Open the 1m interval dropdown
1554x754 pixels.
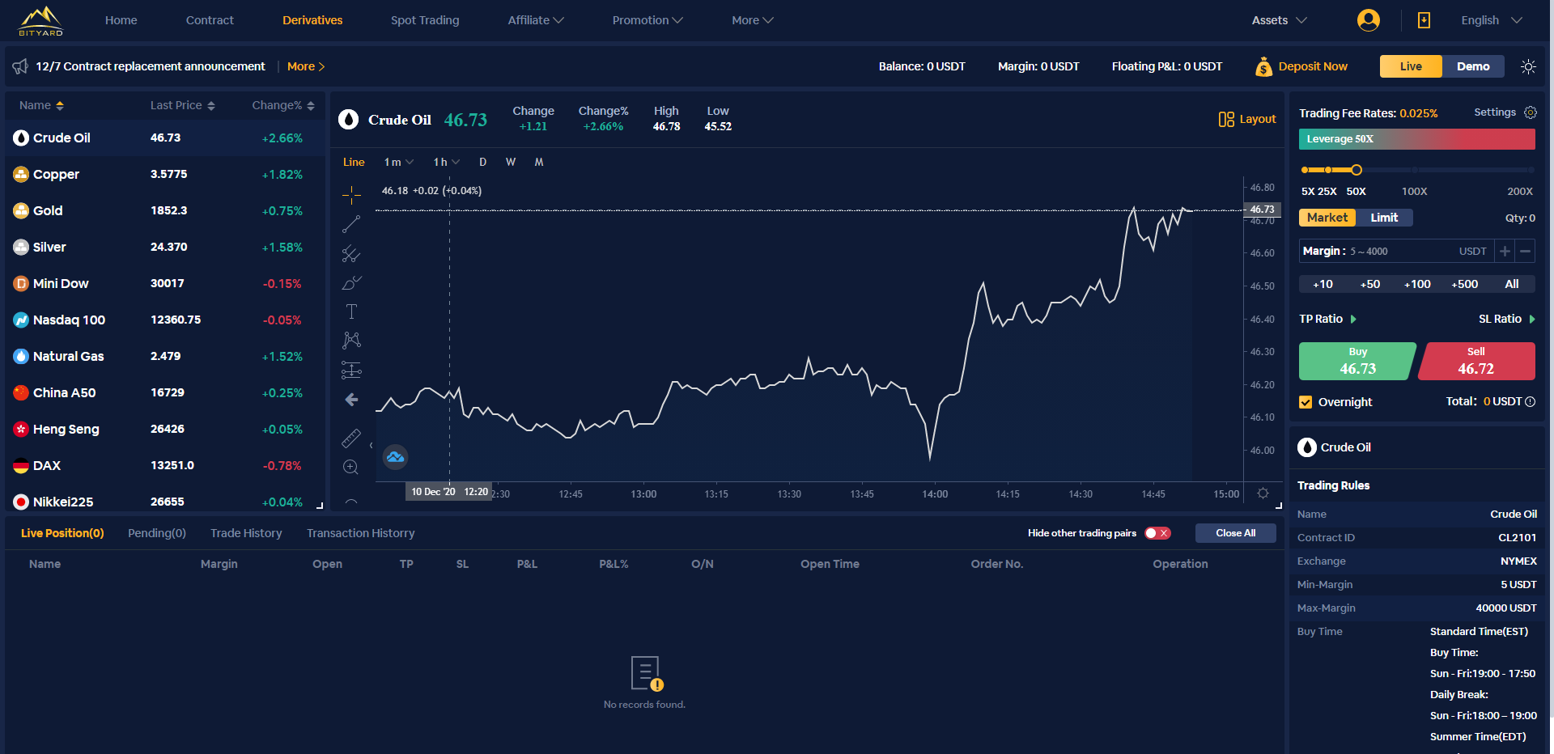tap(398, 163)
